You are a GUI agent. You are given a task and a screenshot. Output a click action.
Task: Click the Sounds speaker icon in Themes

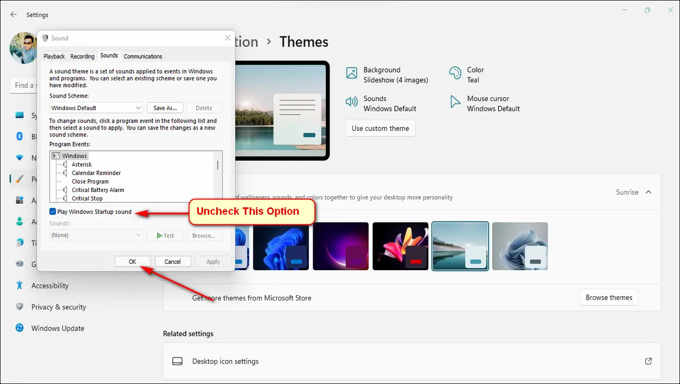pyautogui.click(x=352, y=102)
